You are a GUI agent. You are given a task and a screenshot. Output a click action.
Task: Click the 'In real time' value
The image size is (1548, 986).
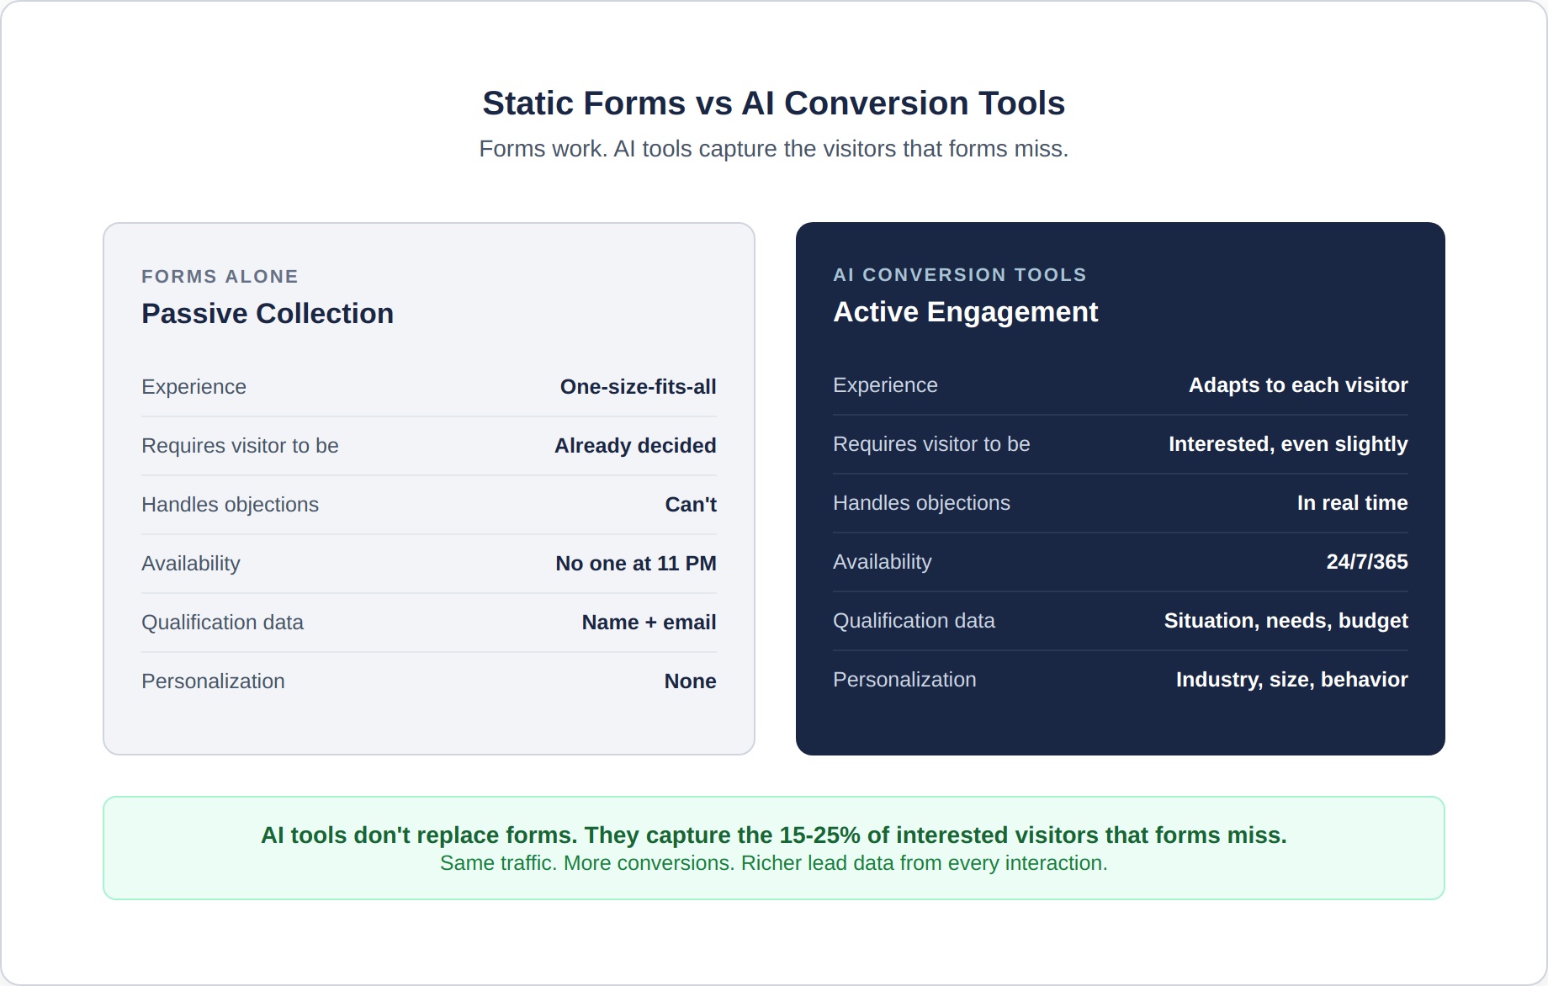click(1352, 503)
